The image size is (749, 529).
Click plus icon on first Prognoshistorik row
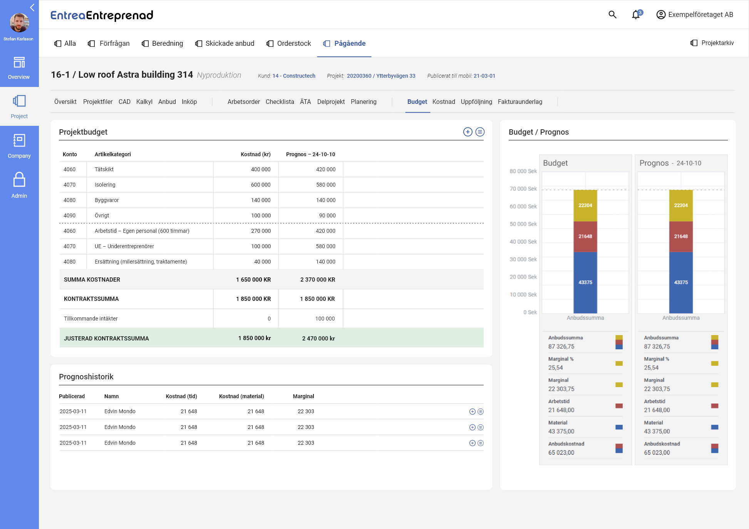pyautogui.click(x=472, y=412)
